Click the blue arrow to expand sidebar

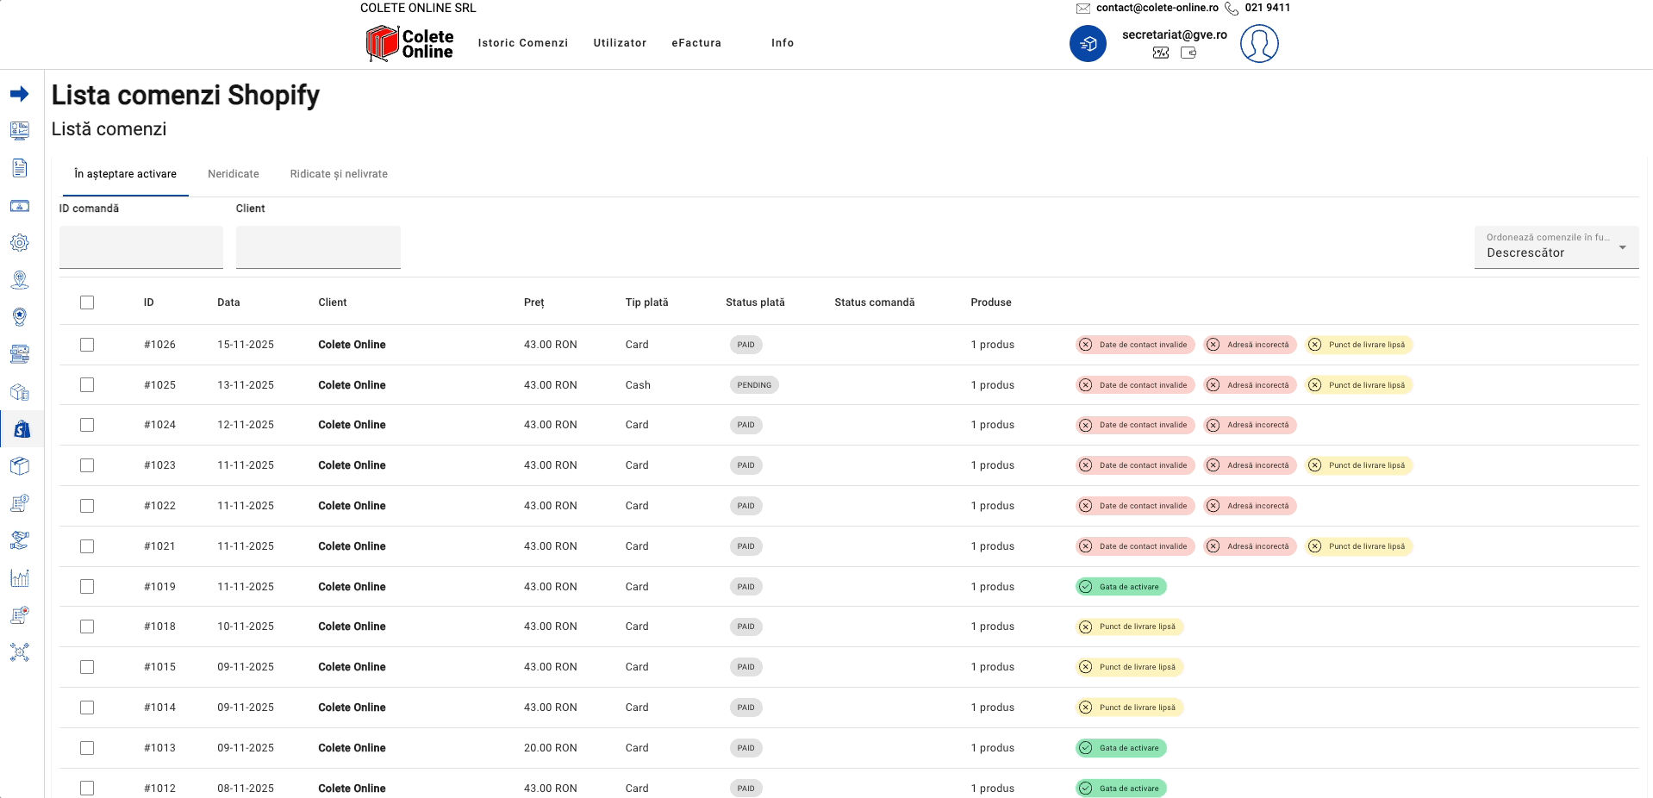(20, 94)
